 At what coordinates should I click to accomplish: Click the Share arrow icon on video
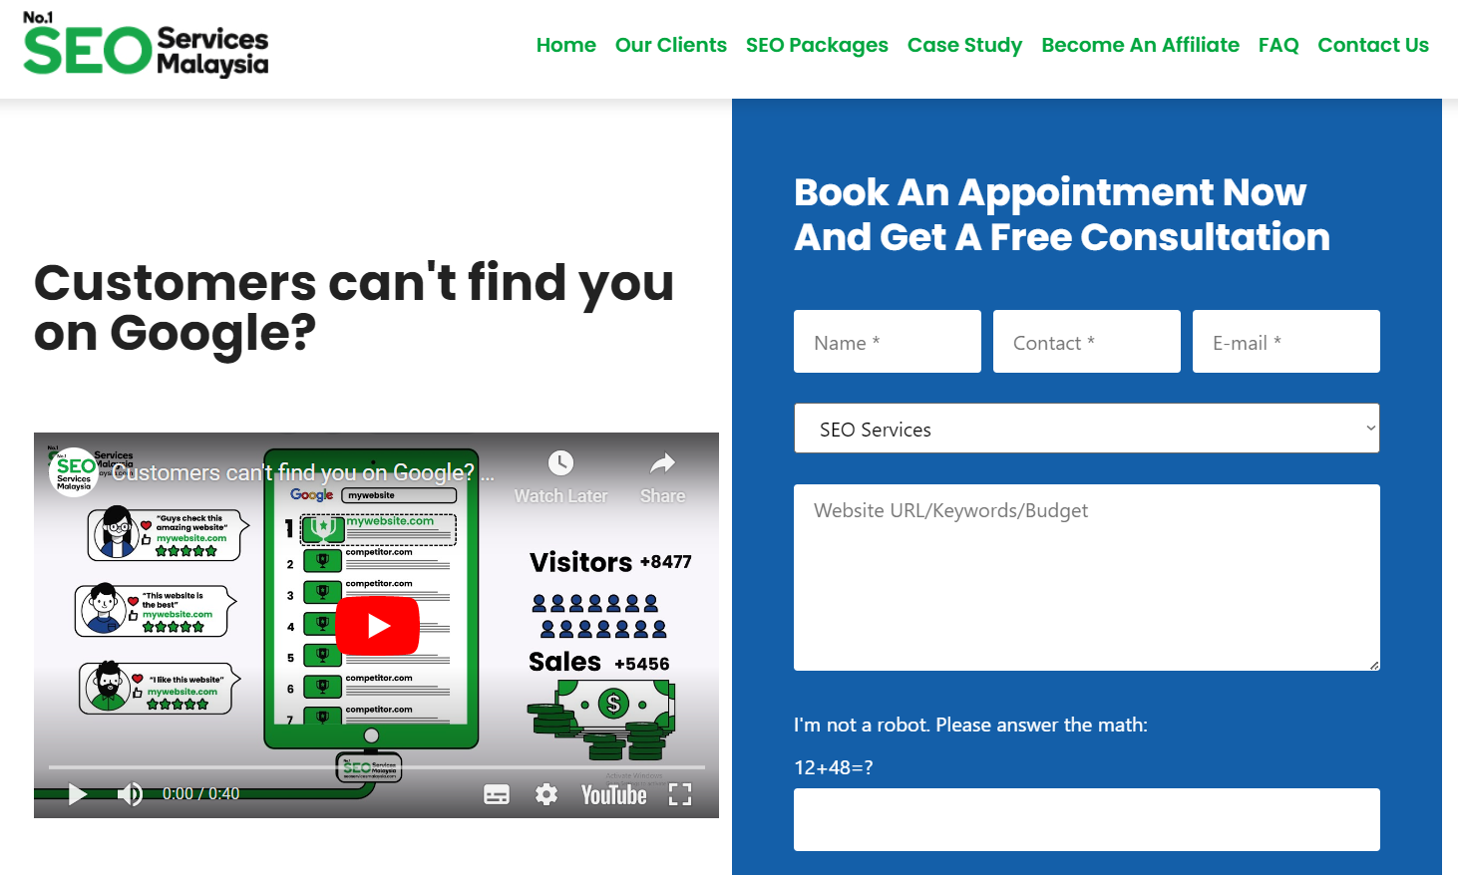[663, 463]
